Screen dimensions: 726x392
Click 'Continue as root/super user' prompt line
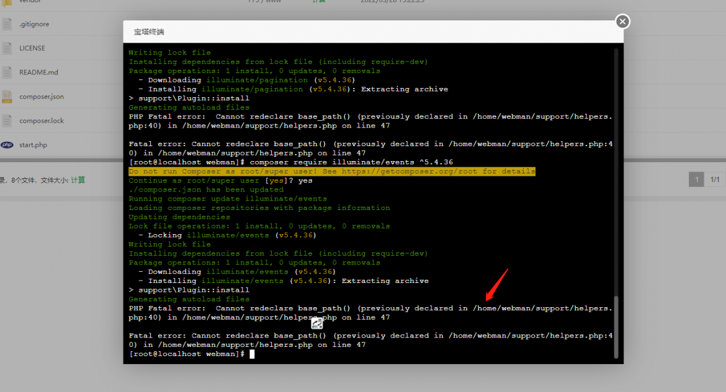click(220, 181)
